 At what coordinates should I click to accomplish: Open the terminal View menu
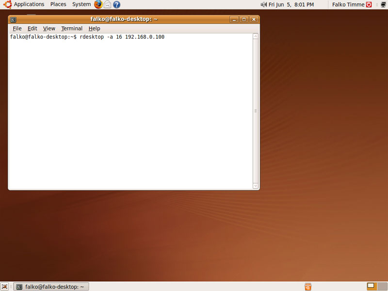tap(49, 29)
